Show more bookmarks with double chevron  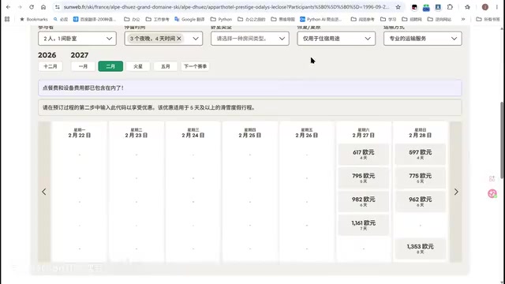tap(463, 19)
